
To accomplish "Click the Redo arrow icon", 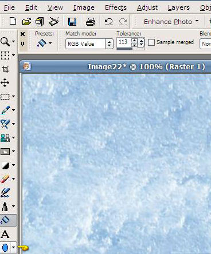I will tap(123, 22).
